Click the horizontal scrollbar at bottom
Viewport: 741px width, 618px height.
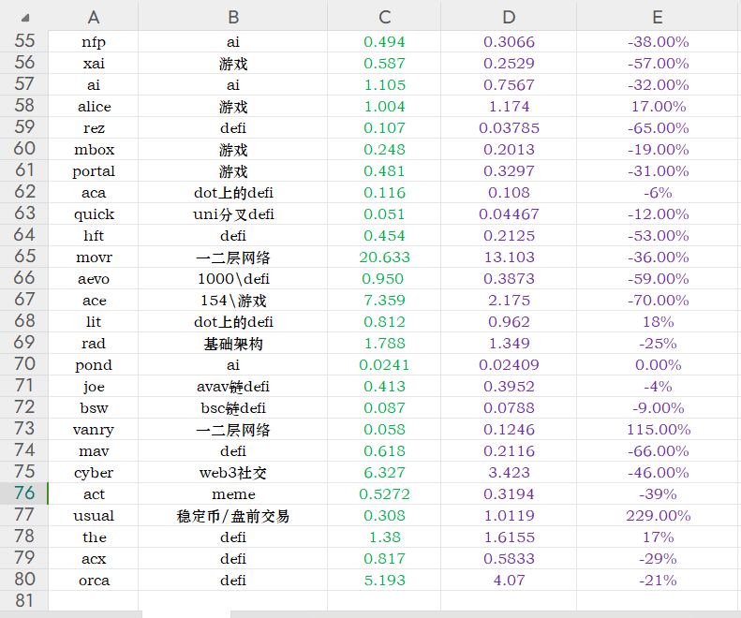(485, 614)
